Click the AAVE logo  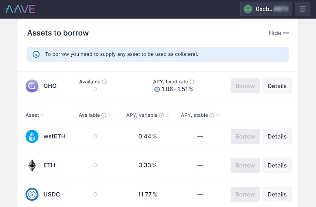tap(20, 9)
